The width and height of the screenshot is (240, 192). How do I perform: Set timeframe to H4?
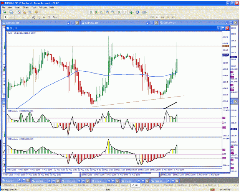pos(162,17)
